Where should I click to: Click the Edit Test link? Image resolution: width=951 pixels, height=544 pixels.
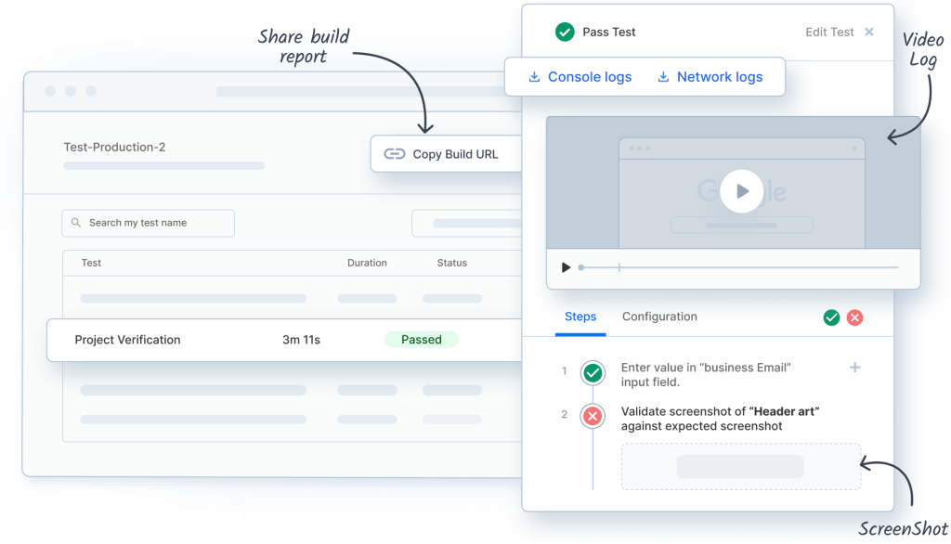(x=828, y=32)
